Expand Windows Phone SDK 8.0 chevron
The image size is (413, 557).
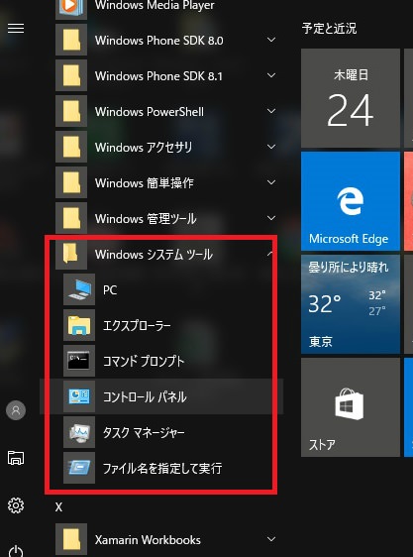[x=271, y=41]
